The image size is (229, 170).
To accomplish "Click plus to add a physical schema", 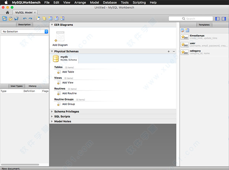I will (x=169, y=52).
